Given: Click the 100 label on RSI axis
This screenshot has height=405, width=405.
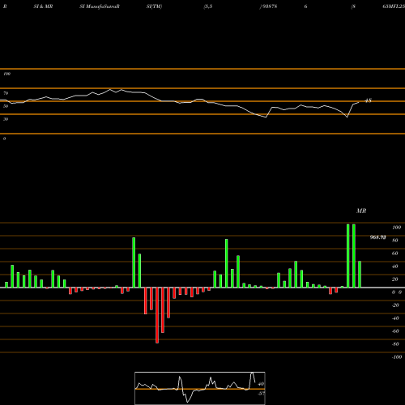Looking at the screenshot, I should (x=6, y=74).
